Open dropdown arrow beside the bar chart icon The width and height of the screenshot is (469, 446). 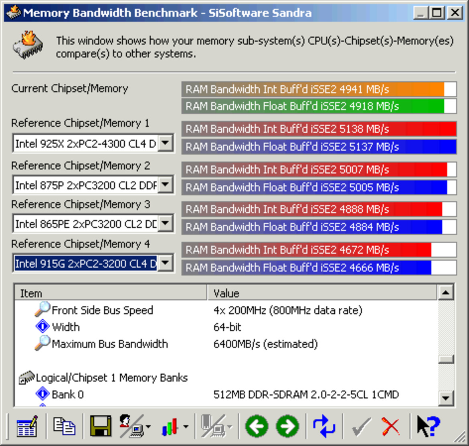[x=186, y=427]
